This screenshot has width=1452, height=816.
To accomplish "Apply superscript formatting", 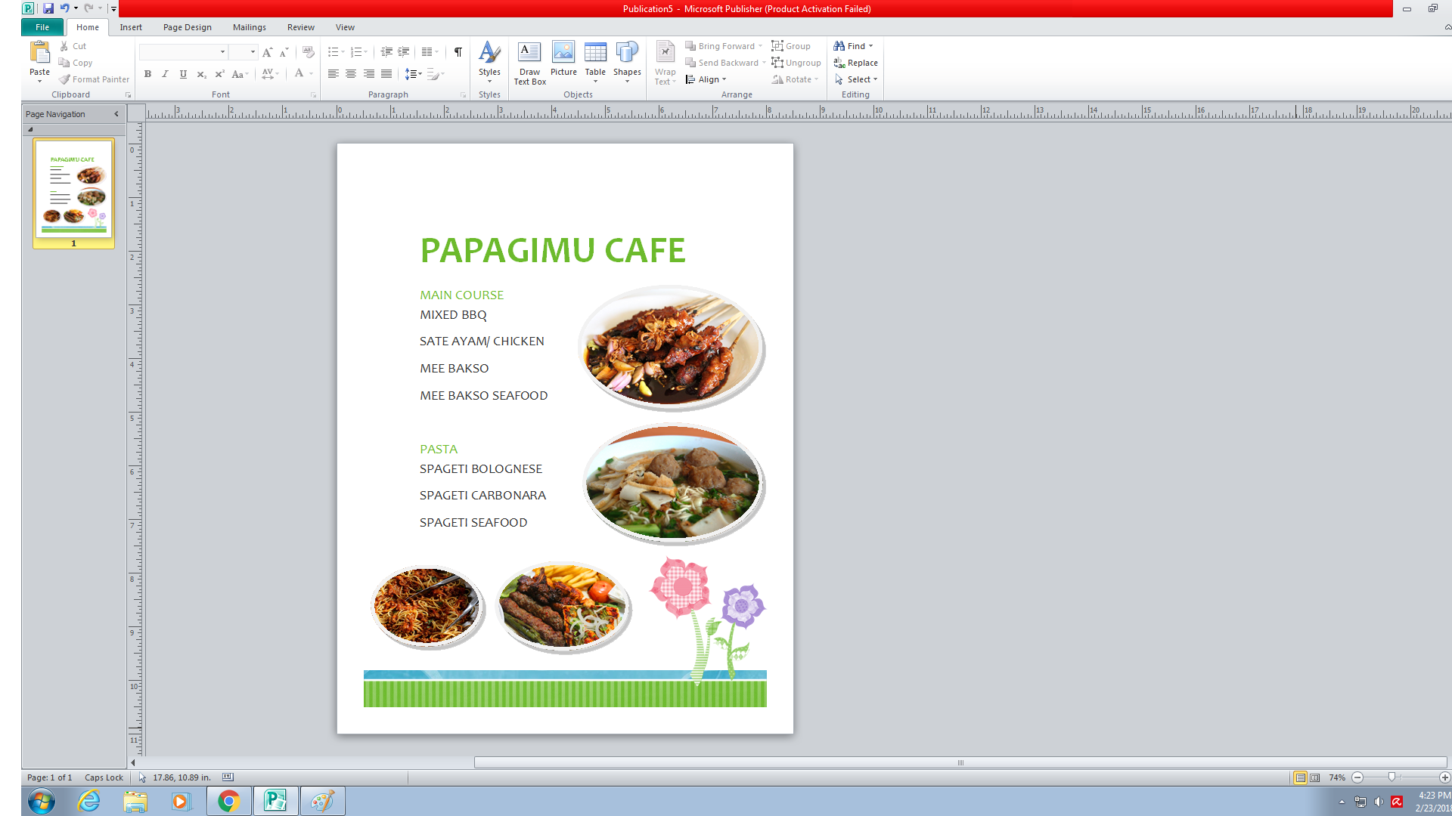I will point(219,74).
